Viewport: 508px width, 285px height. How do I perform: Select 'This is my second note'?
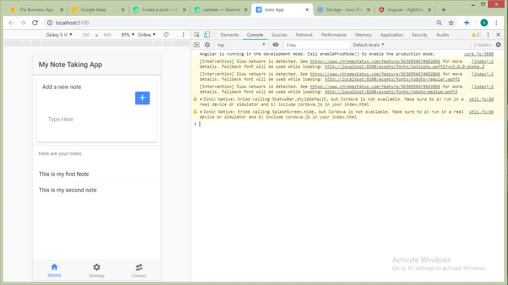67,190
